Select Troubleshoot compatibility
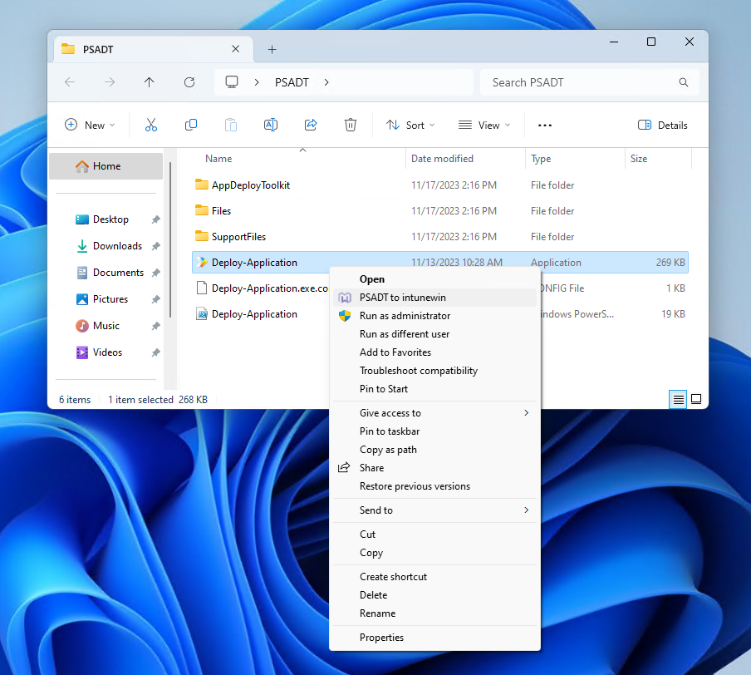The height and width of the screenshot is (675, 751). (x=434, y=371)
